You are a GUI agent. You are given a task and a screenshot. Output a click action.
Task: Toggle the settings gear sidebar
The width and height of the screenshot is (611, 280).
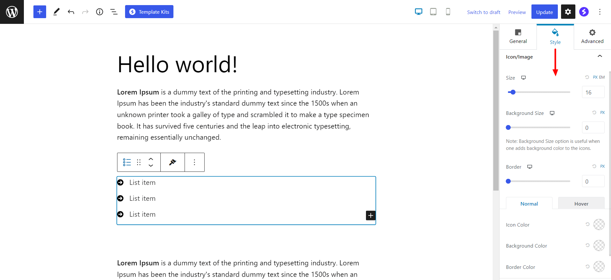pyautogui.click(x=568, y=12)
